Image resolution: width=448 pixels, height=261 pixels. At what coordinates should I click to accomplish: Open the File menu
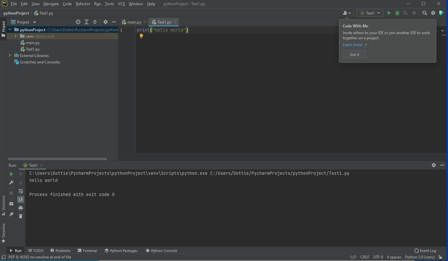[x=14, y=4]
